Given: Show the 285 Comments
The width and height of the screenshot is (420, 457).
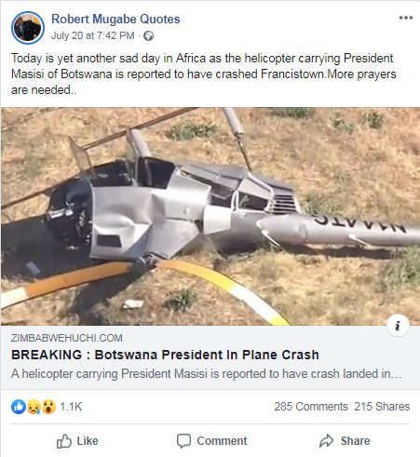Looking at the screenshot, I should pos(311,407).
